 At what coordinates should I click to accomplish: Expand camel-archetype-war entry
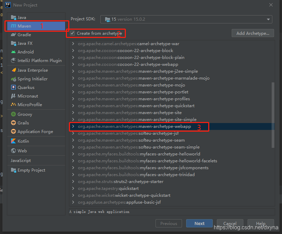73,44
